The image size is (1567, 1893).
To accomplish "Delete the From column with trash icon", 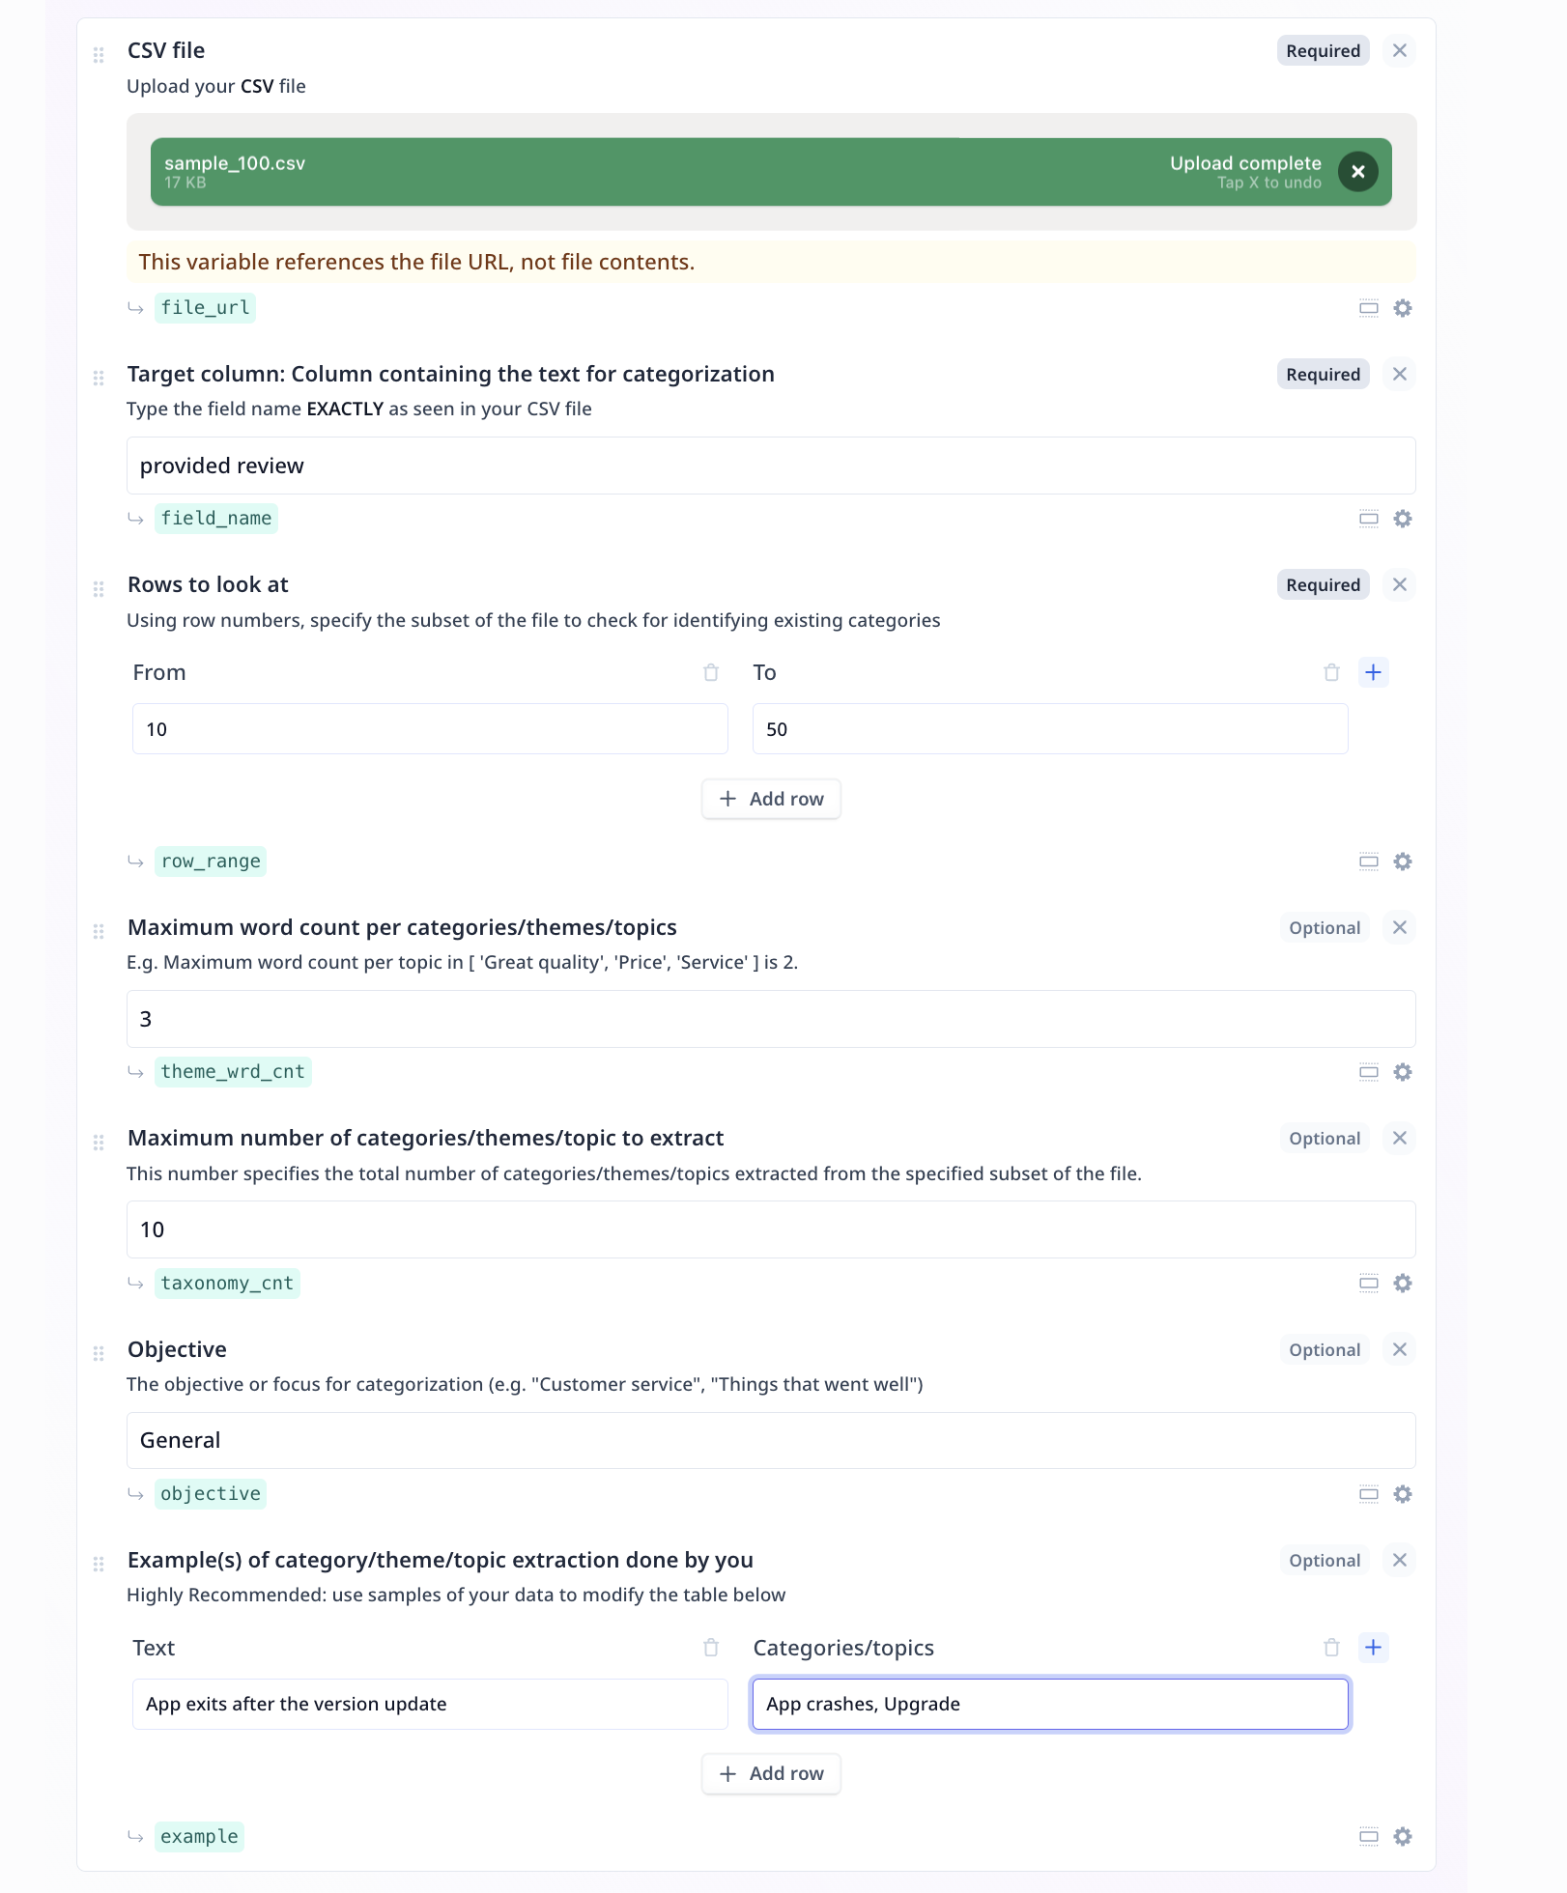I will pos(711,672).
